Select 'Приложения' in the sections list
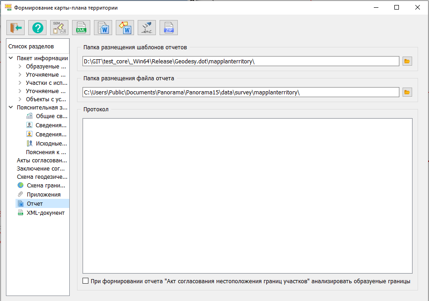 (x=43, y=195)
